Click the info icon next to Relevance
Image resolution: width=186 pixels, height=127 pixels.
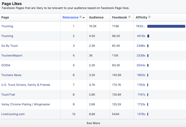coord(80,17)
